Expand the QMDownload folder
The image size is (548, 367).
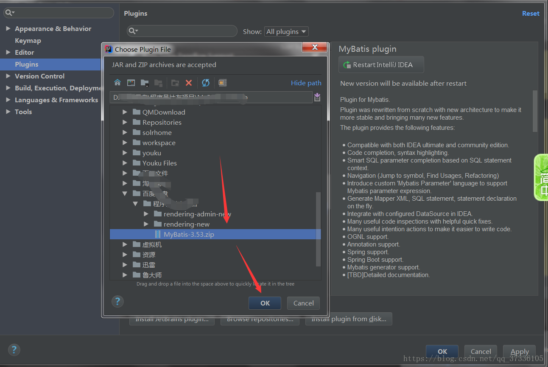coord(125,112)
